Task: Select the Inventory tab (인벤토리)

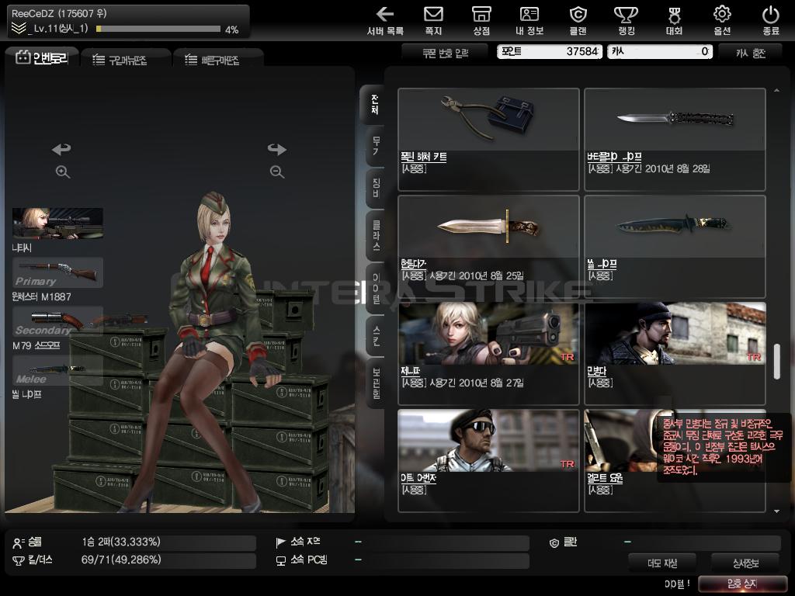Action: point(42,57)
